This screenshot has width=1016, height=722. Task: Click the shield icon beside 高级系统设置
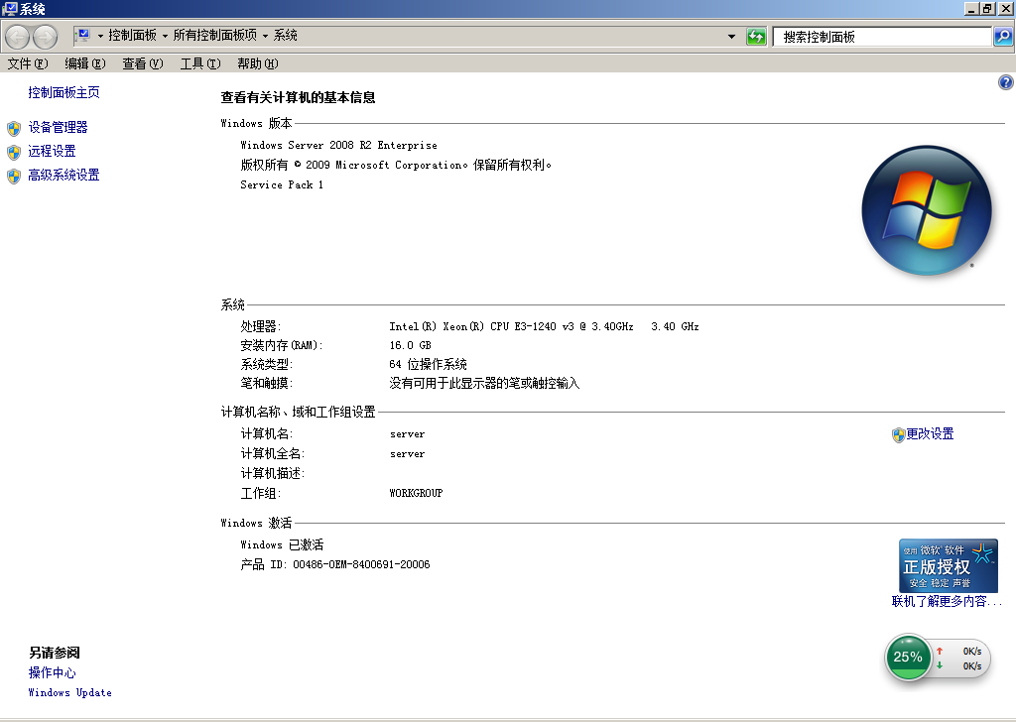pyautogui.click(x=13, y=176)
